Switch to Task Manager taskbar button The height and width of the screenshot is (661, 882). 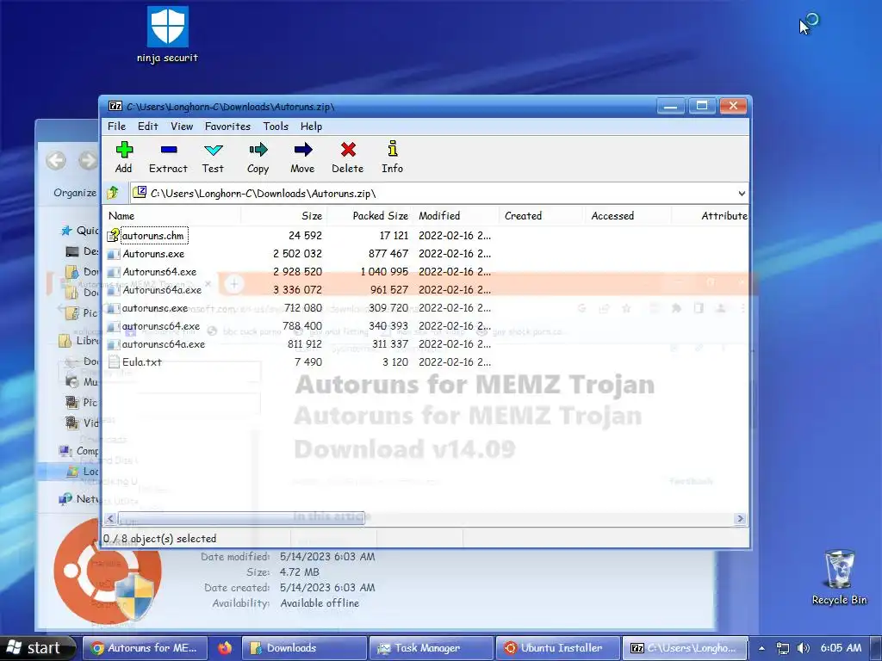[x=432, y=648]
